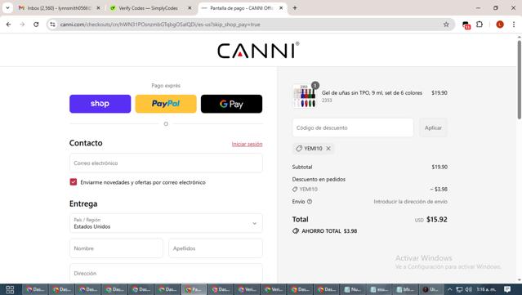Pay with Shop Pay button

[x=100, y=104]
